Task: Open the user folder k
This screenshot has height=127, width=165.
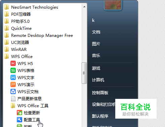Action: [x=93, y=20]
